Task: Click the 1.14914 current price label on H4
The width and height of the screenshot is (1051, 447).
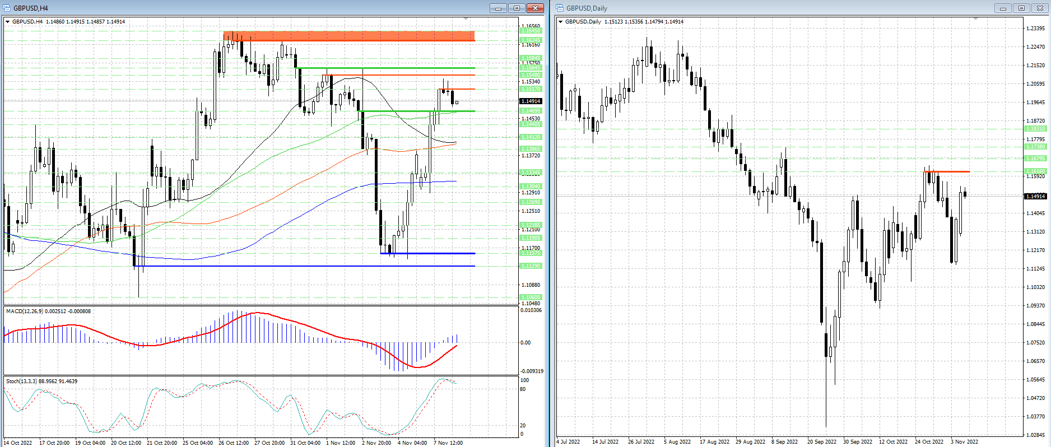Action: pos(531,101)
